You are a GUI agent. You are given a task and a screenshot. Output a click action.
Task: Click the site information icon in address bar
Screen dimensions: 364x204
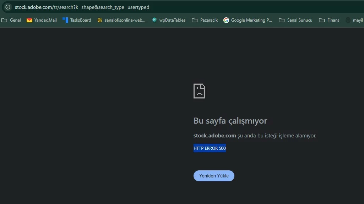pos(8,7)
